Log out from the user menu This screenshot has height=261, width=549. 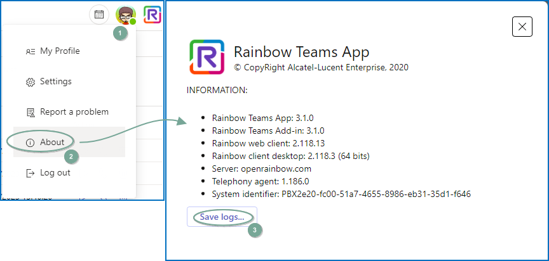(x=69, y=173)
